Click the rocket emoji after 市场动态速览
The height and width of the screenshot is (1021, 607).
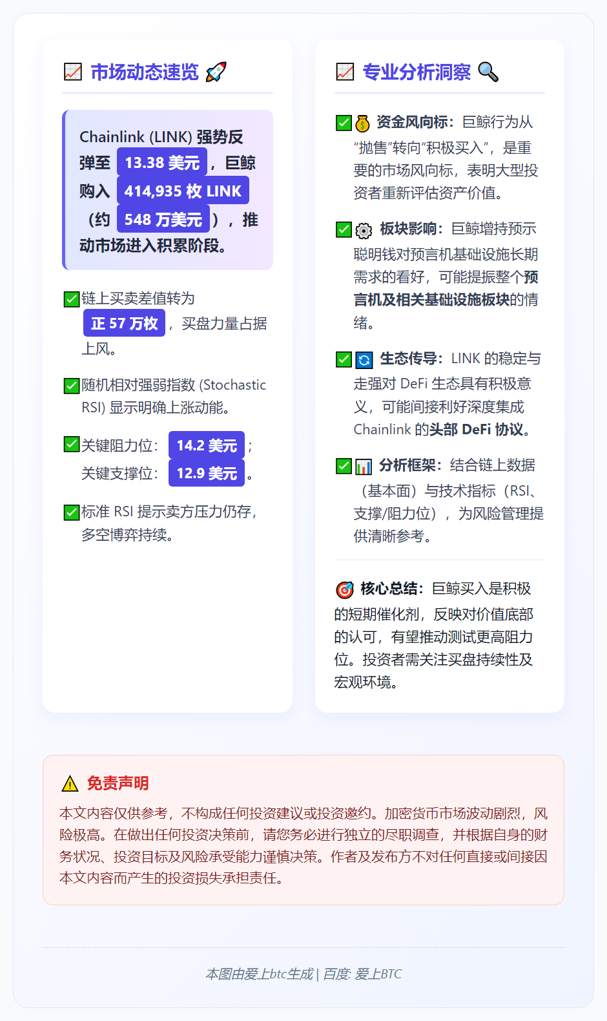tap(216, 72)
